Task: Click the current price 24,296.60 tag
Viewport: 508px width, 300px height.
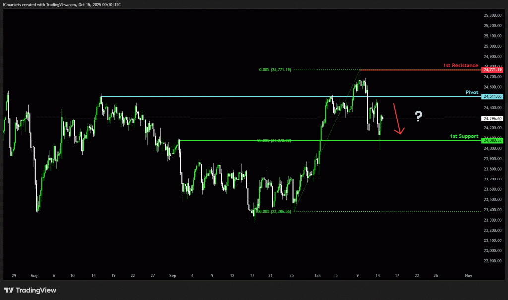Action: 492,119
